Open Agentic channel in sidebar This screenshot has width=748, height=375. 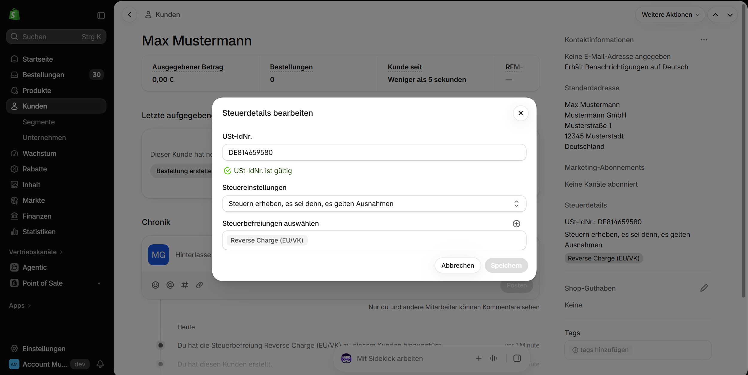[x=56, y=267]
